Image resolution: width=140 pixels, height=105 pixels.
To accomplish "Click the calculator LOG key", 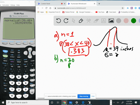I will click(x=5, y=75).
